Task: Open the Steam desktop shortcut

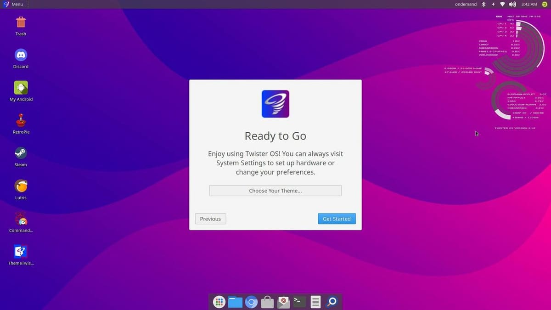Action: click(x=21, y=153)
